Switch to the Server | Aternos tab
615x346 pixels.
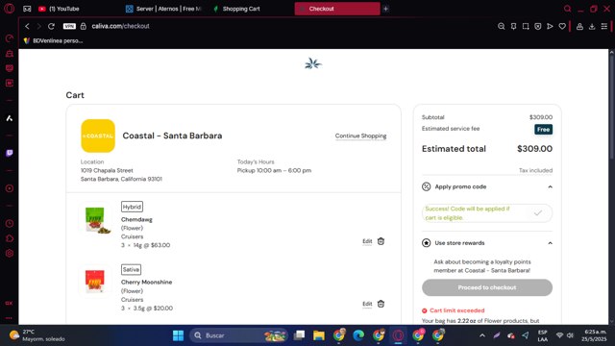coord(164,9)
